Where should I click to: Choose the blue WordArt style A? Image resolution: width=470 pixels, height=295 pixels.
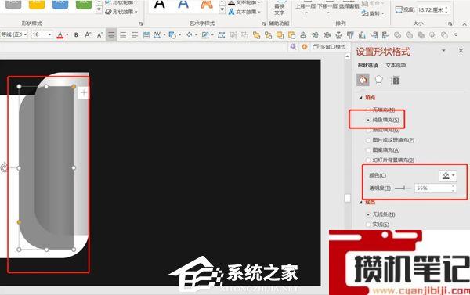tap(183, 4)
